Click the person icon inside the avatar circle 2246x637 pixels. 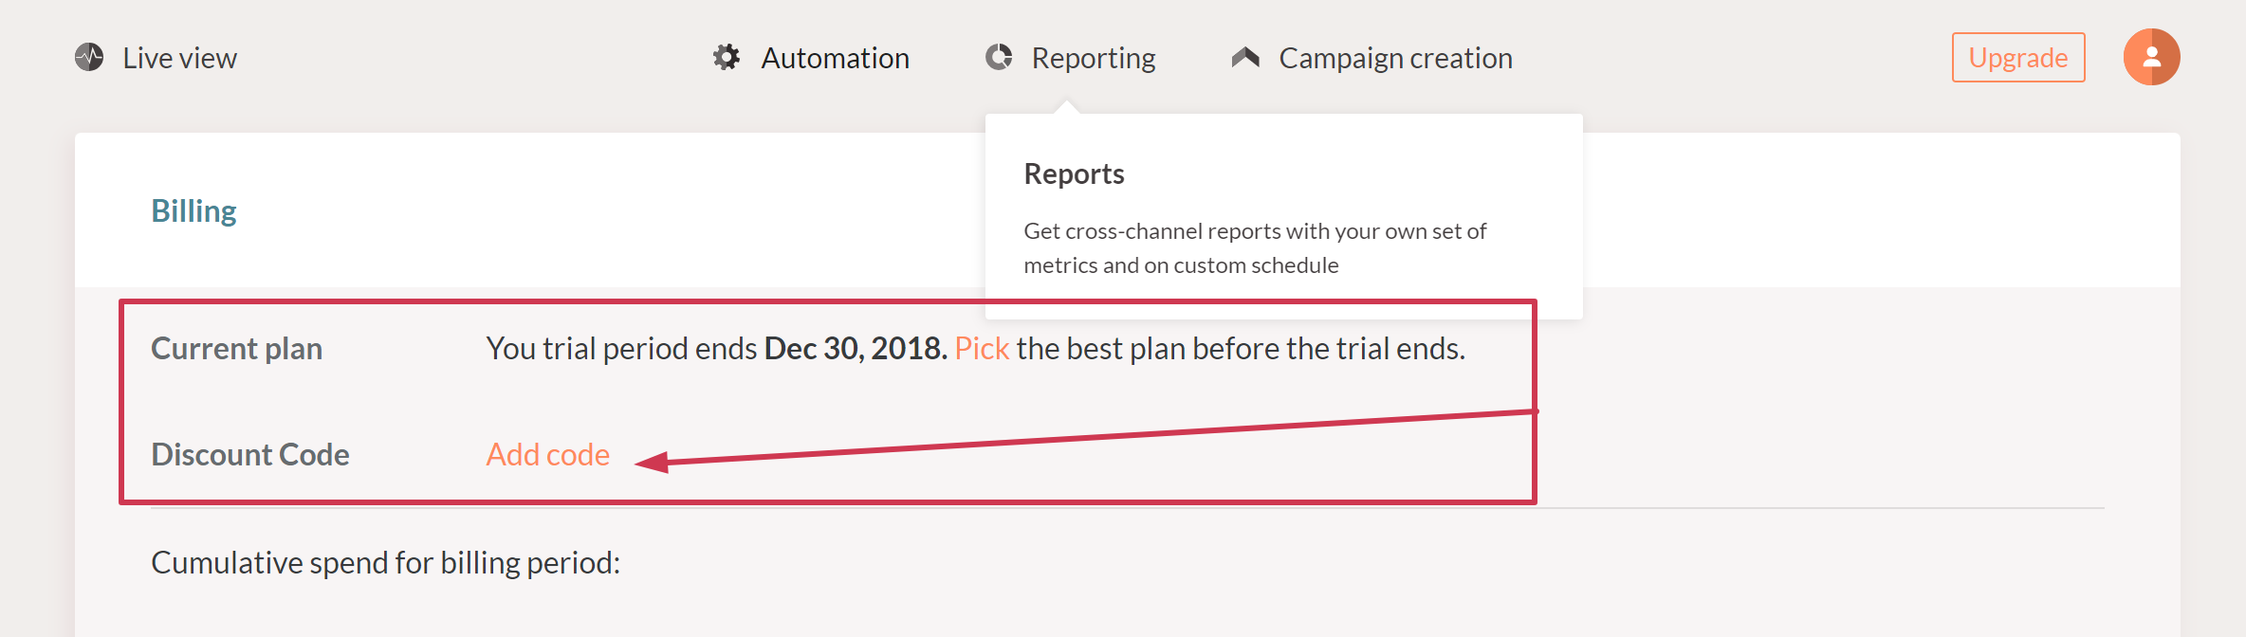(2151, 57)
